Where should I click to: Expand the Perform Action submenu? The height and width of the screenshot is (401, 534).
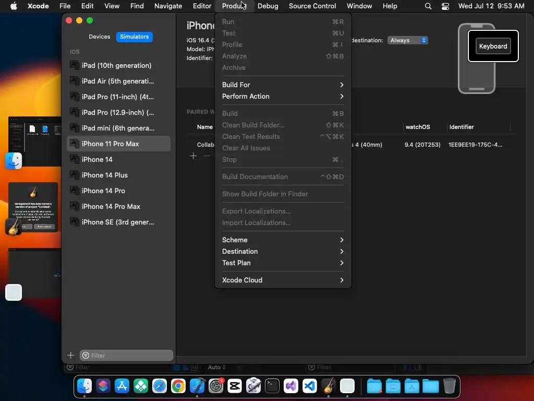coord(283,96)
